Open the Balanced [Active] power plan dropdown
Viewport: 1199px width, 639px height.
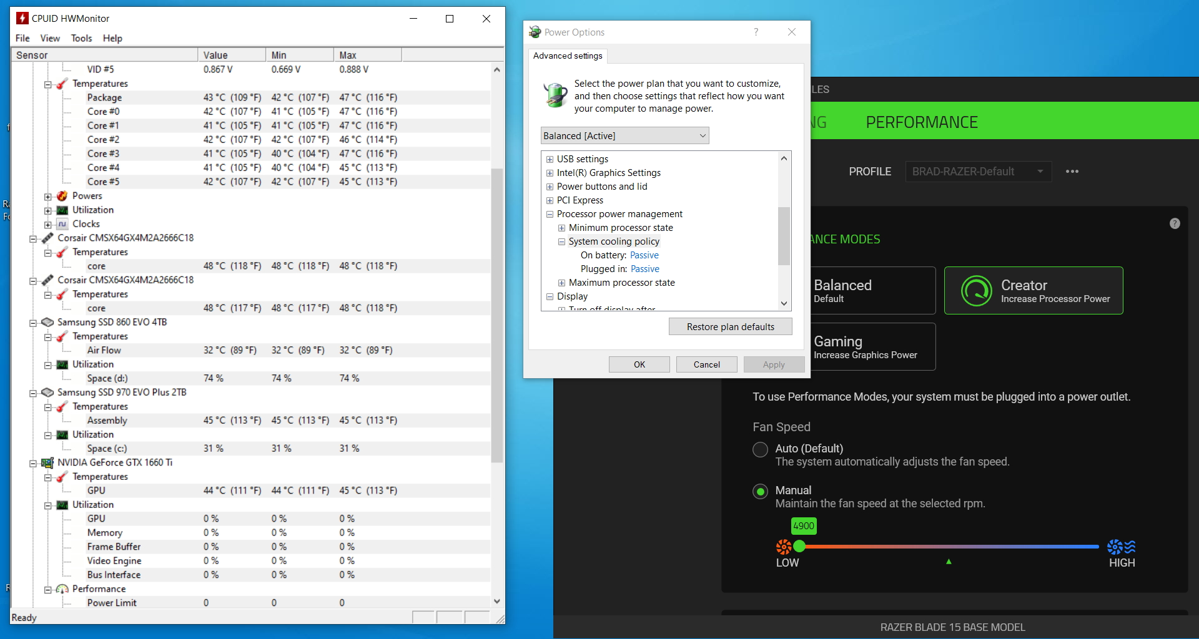tap(624, 135)
